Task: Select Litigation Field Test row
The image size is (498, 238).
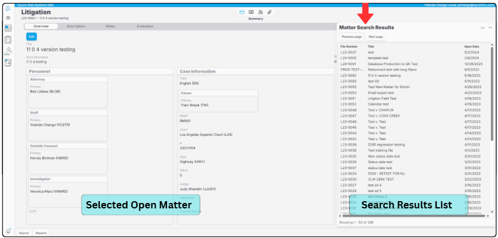Action: (414, 98)
